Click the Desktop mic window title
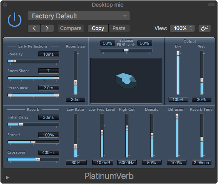 (107, 5)
